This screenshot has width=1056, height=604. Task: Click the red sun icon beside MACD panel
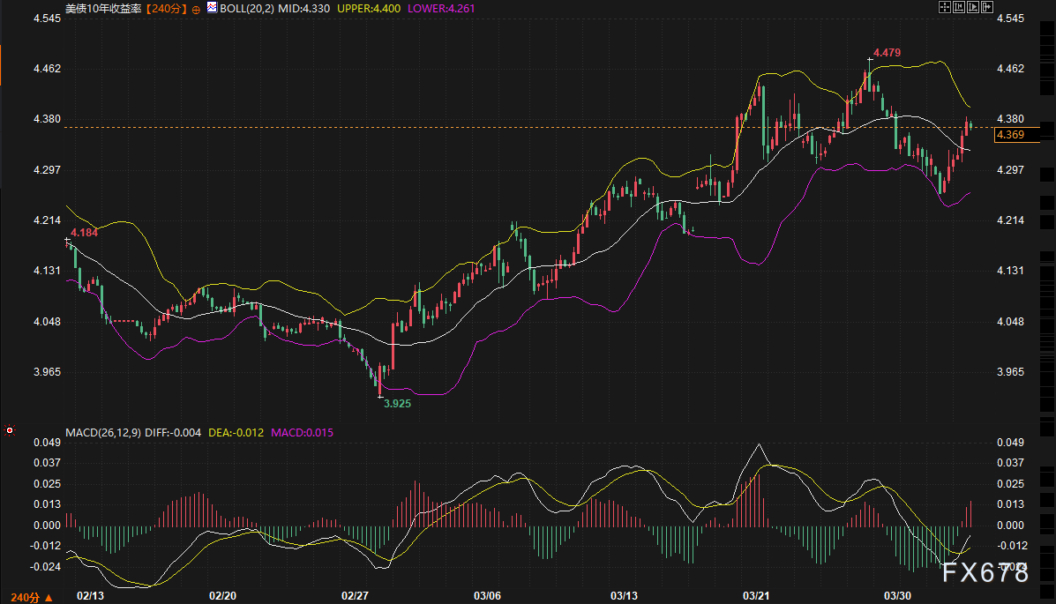point(10,431)
